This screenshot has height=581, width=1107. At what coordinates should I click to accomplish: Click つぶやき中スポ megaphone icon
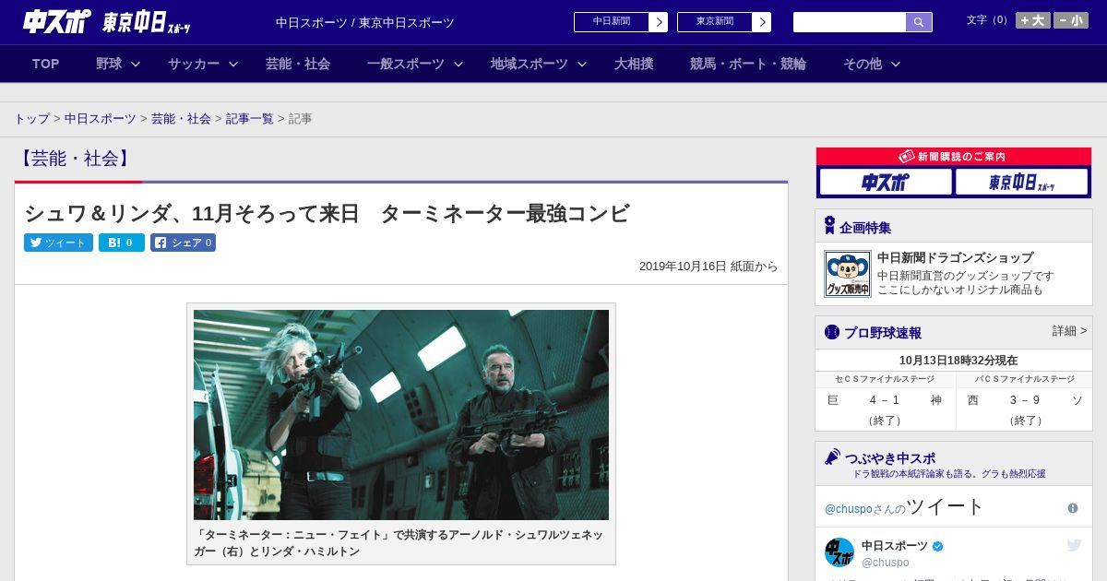click(x=832, y=456)
